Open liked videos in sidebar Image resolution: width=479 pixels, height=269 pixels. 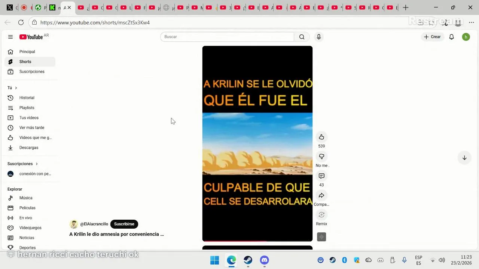[30, 137]
